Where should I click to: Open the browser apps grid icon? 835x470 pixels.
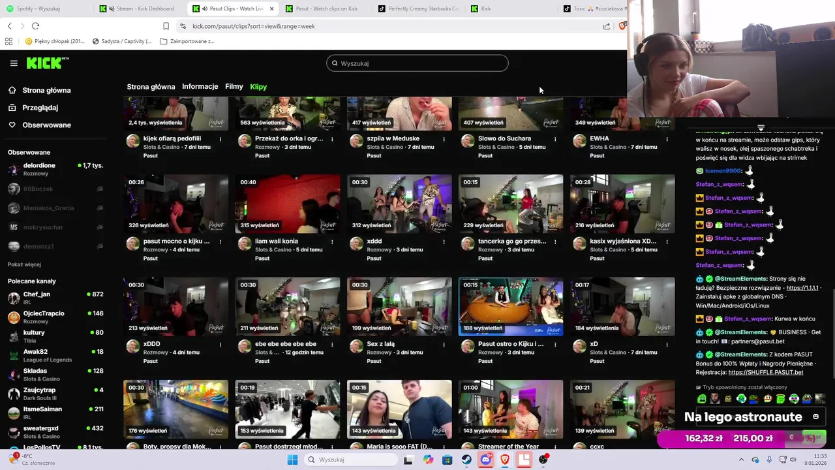(x=8, y=41)
